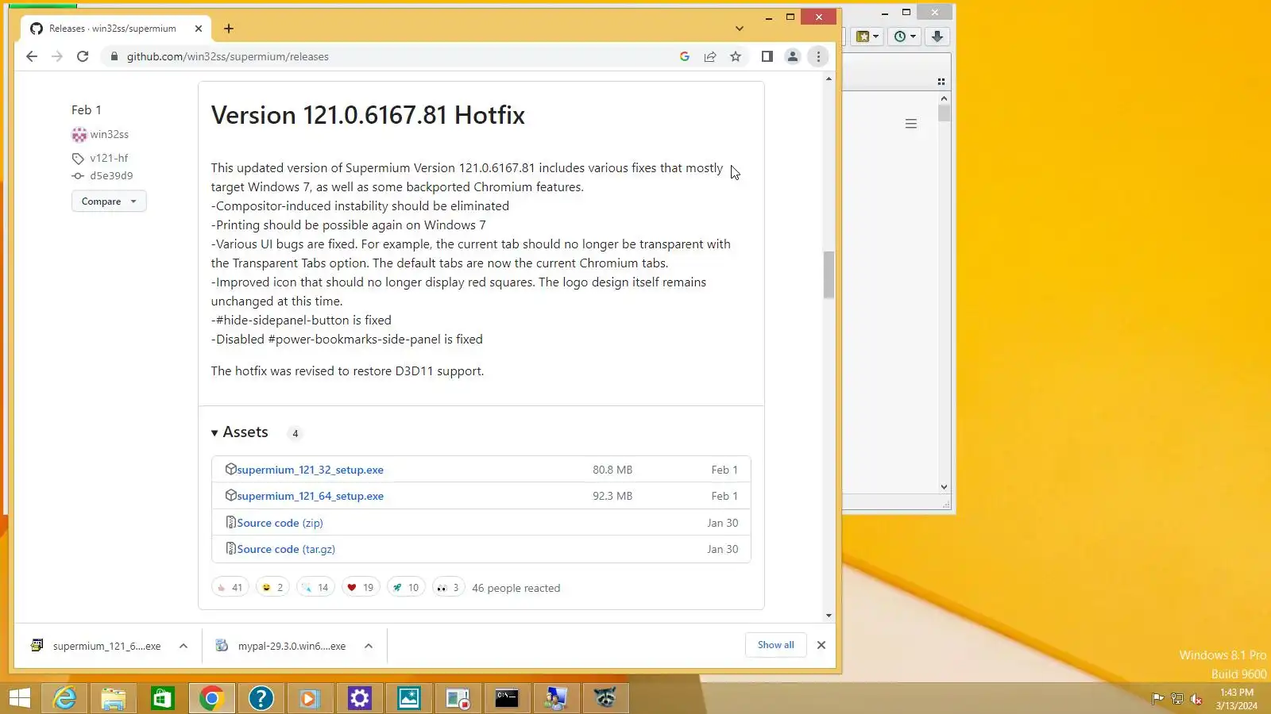Switch to the Releases · win32ss/supermium tab
The image size is (1271, 714).
pos(113,29)
